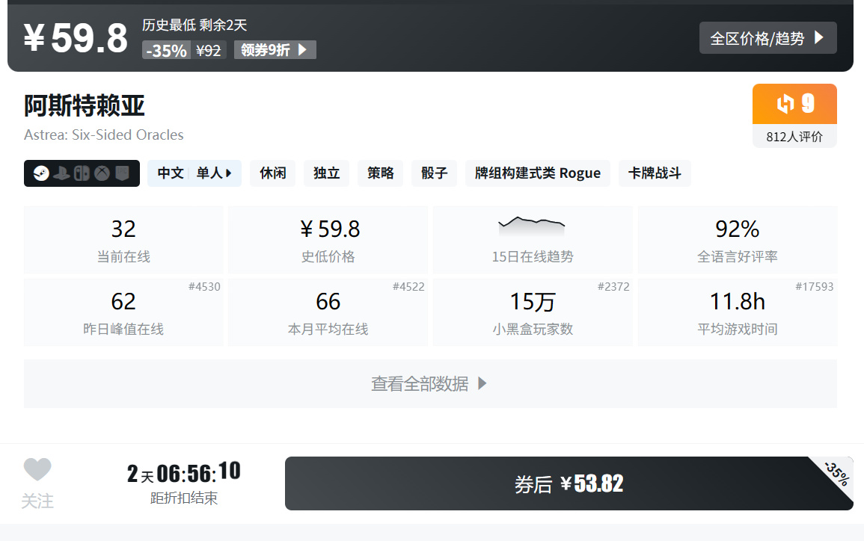Open the 策略 tag
The image size is (864, 541).
click(x=381, y=173)
